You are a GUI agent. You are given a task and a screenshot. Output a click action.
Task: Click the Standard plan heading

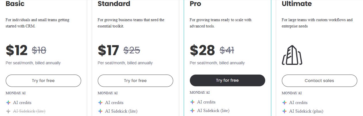(x=114, y=4)
